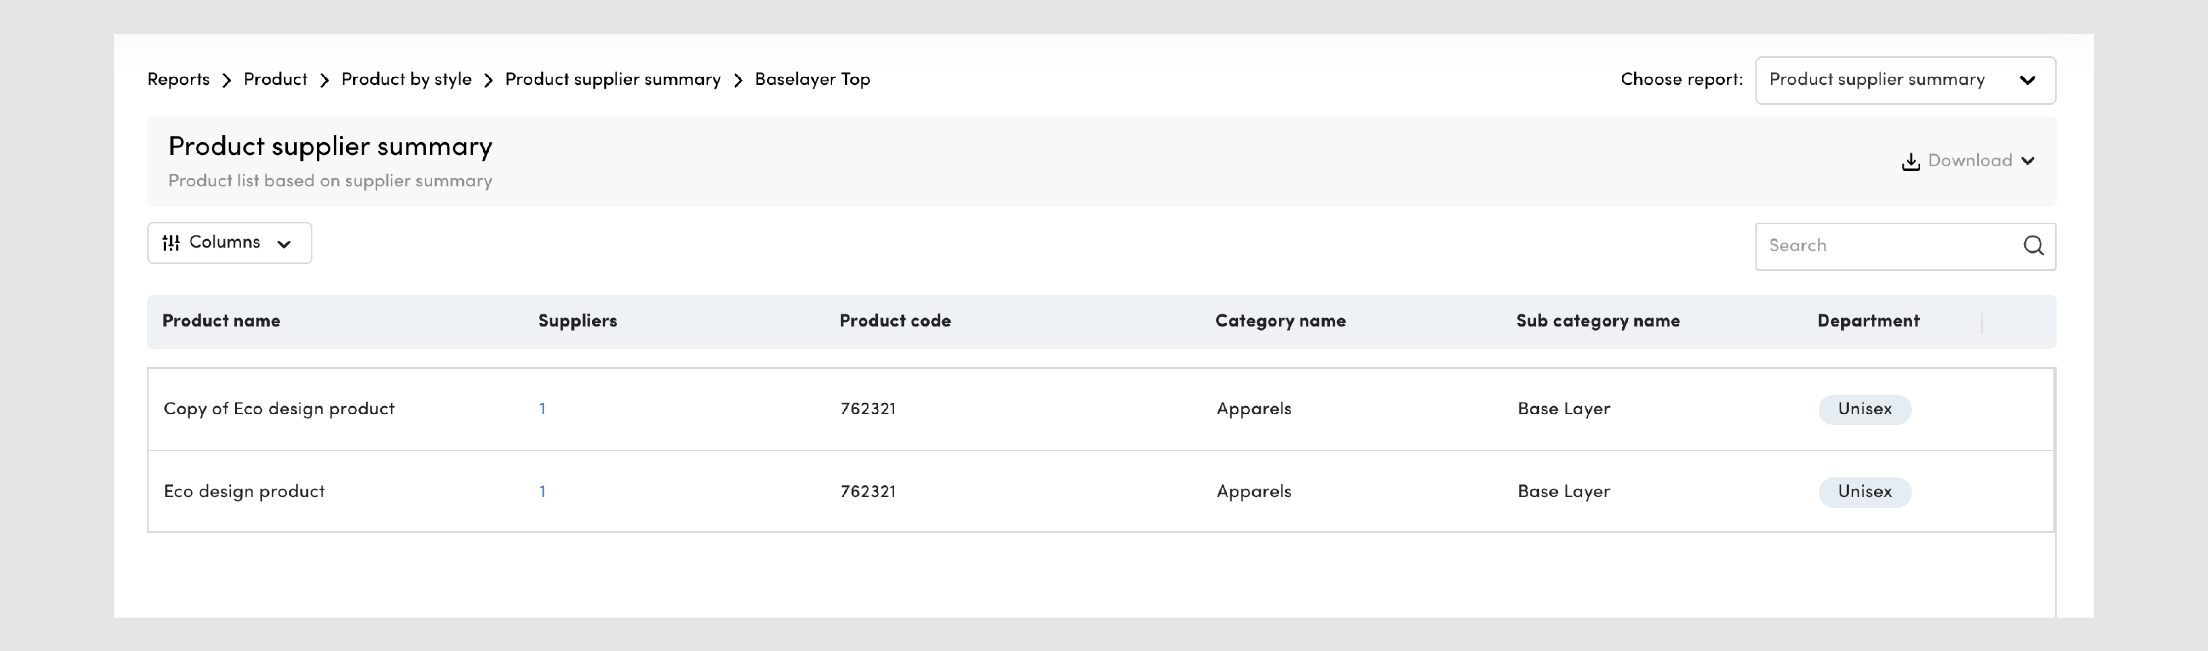The width and height of the screenshot is (2208, 651).
Task: Open supplier count for Copy of Eco design product
Action: [x=543, y=409]
